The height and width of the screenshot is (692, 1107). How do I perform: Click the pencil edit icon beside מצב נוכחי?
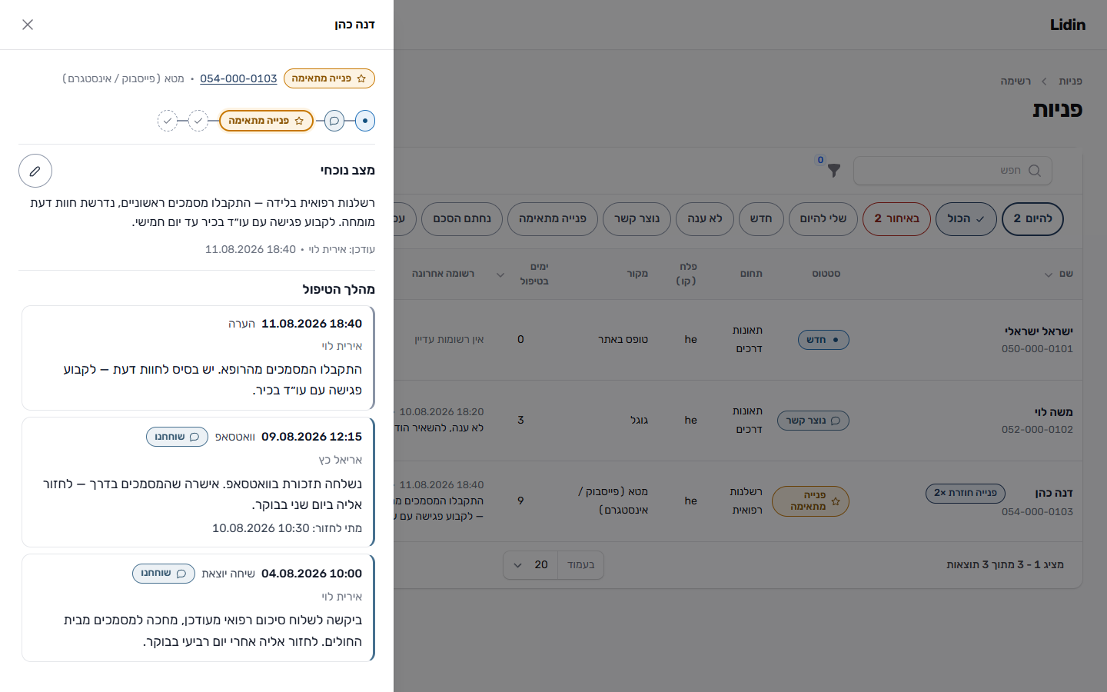(35, 171)
